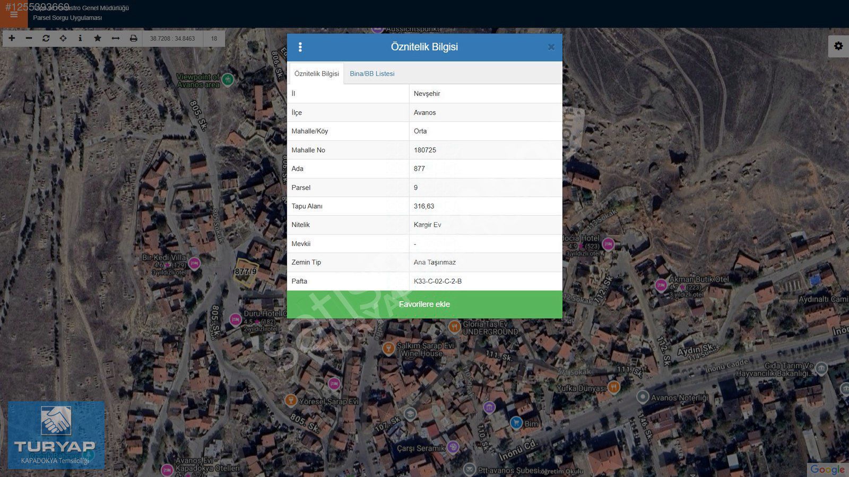Open three-dot menu in Öznitelik Bilgisi header
The width and height of the screenshot is (849, 477).
pyautogui.click(x=300, y=47)
